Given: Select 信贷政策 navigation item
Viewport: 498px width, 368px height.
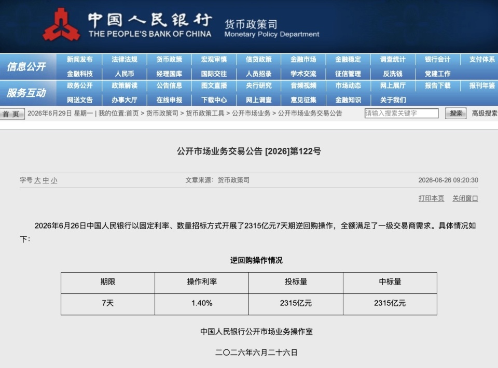Looking at the screenshot, I should click(259, 59).
